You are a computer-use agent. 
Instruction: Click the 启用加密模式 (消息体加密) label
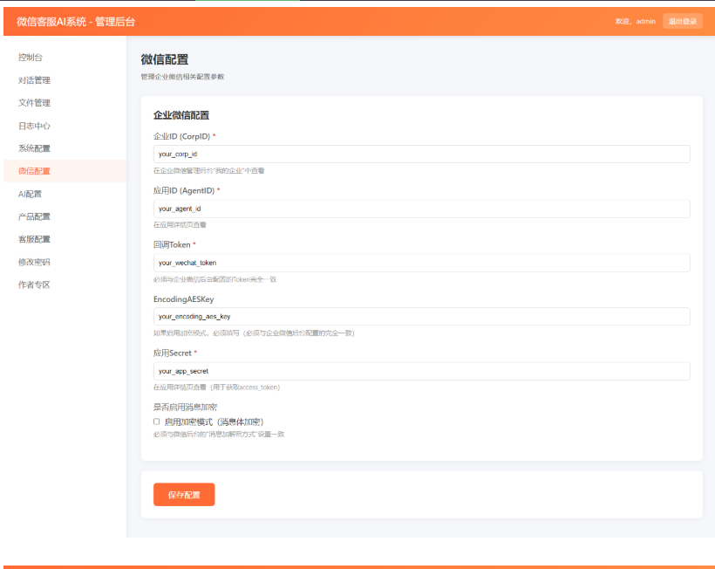pyautogui.click(x=214, y=422)
